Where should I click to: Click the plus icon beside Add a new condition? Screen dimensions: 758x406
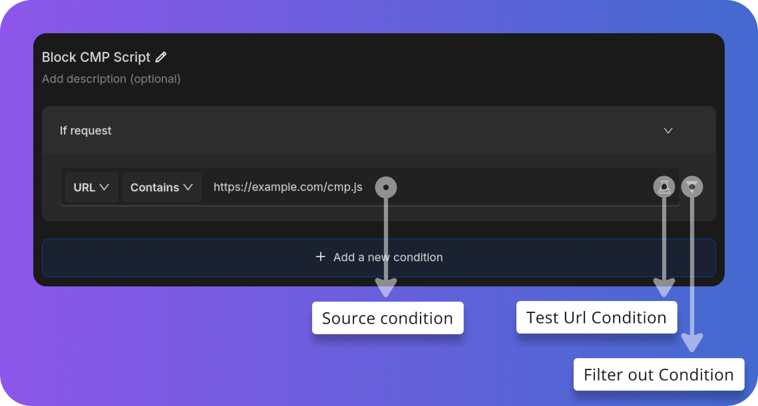(321, 256)
